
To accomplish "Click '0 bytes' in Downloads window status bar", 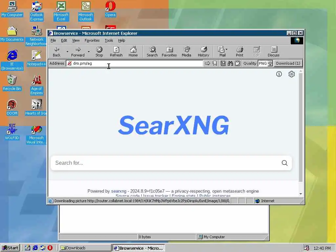I will tap(145, 237).
